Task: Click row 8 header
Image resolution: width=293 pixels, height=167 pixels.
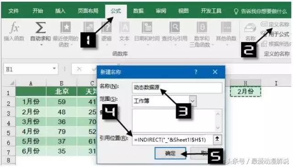Action: [x=8, y=160]
